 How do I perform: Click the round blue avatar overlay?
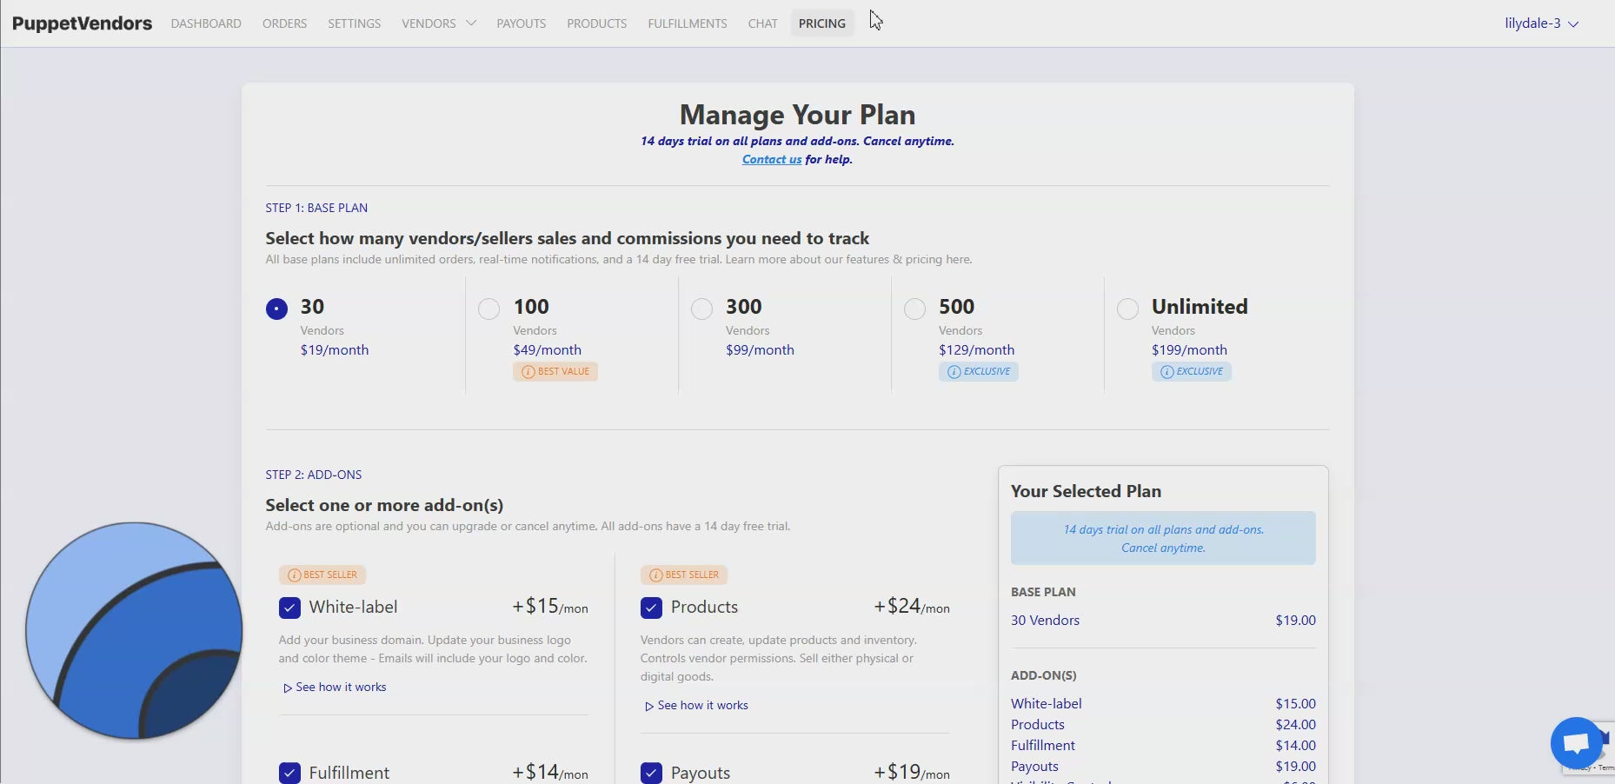click(134, 631)
